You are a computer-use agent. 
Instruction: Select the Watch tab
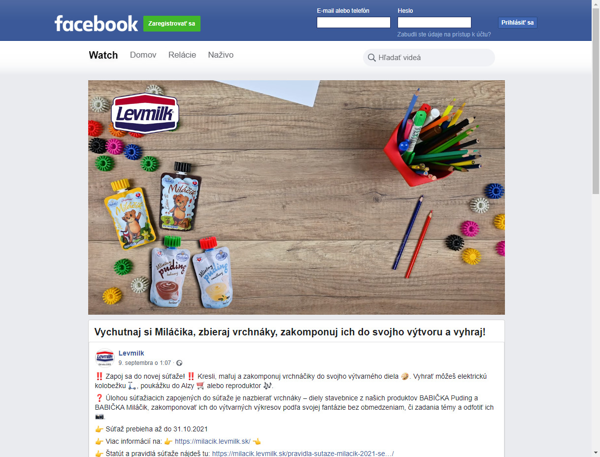pyautogui.click(x=103, y=55)
